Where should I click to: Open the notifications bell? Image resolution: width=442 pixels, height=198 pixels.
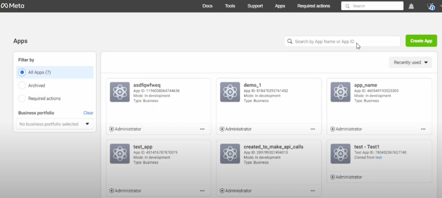tap(411, 6)
